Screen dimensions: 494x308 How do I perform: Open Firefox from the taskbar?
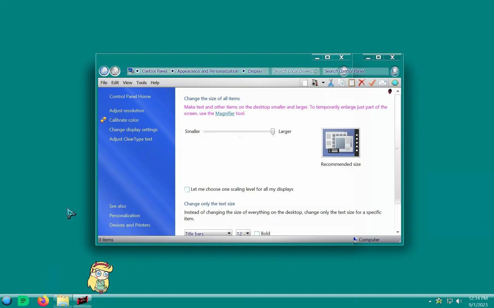click(x=43, y=301)
